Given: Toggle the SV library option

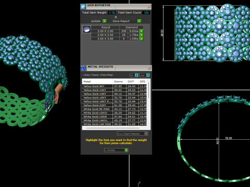Looking at the screenshot, I should (x=134, y=75).
